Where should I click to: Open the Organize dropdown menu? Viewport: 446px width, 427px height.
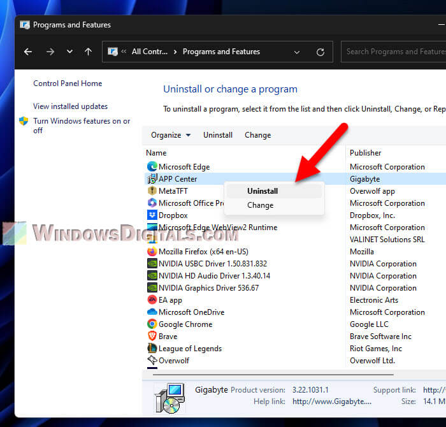coord(171,135)
